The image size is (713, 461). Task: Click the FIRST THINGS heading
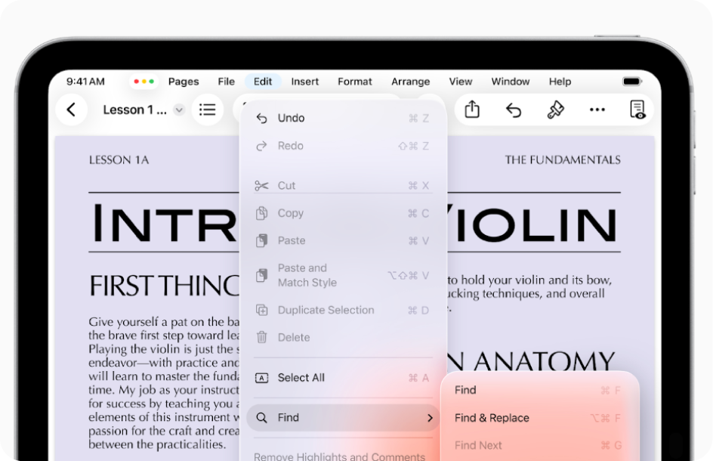point(164,286)
